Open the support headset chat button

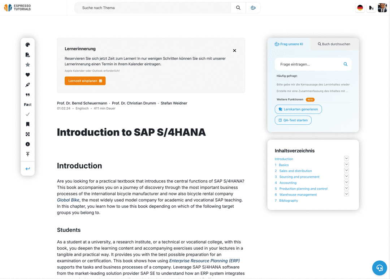point(379,268)
